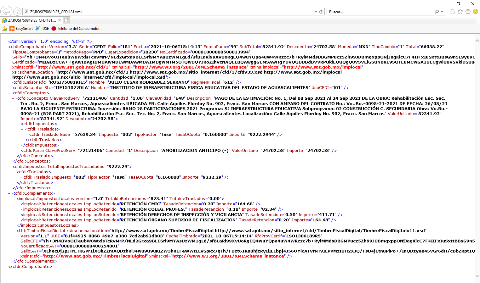480x283 pixels.
Task: Collapse the cfdi:Complemento node
Action: pos(9,193)
